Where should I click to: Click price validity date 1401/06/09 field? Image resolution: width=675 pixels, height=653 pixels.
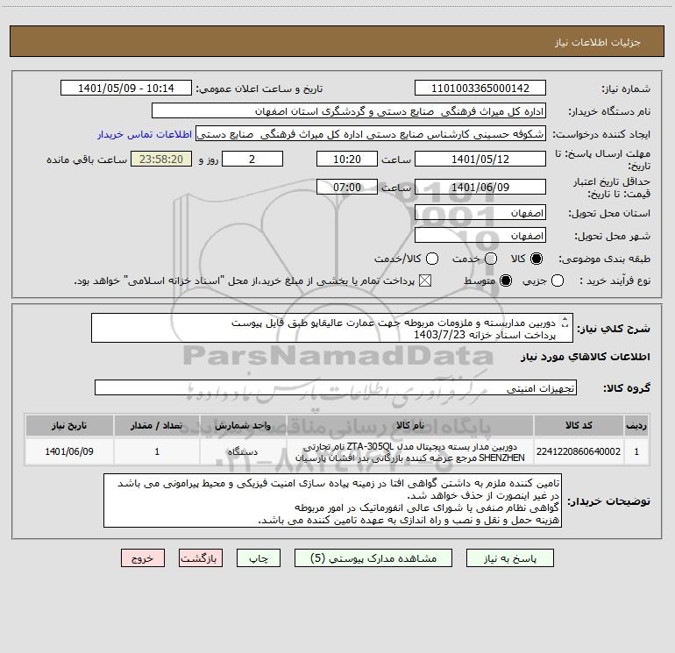pos(480,187)
